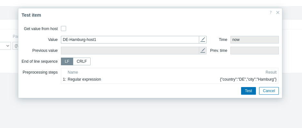The width and height of the screenshot is (302, 128).
Task: Click the Time field showing now
Action: 254,40
